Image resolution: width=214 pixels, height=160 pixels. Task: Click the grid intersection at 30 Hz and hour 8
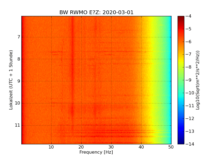click(x=111, y=59)
